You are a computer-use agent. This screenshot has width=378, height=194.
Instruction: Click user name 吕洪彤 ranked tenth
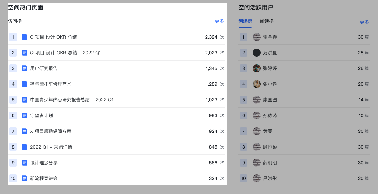[x=270, y=178]
